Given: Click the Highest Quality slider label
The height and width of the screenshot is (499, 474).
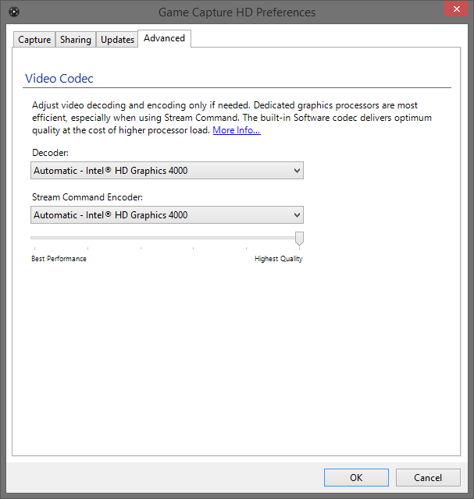Looking at the screenshot, I should tap(278, 259).
